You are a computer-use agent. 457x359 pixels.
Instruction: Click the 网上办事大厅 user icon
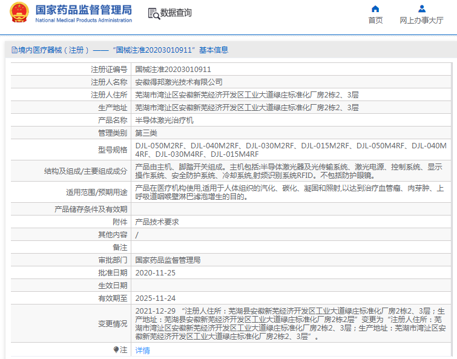[x=421, y=9]
